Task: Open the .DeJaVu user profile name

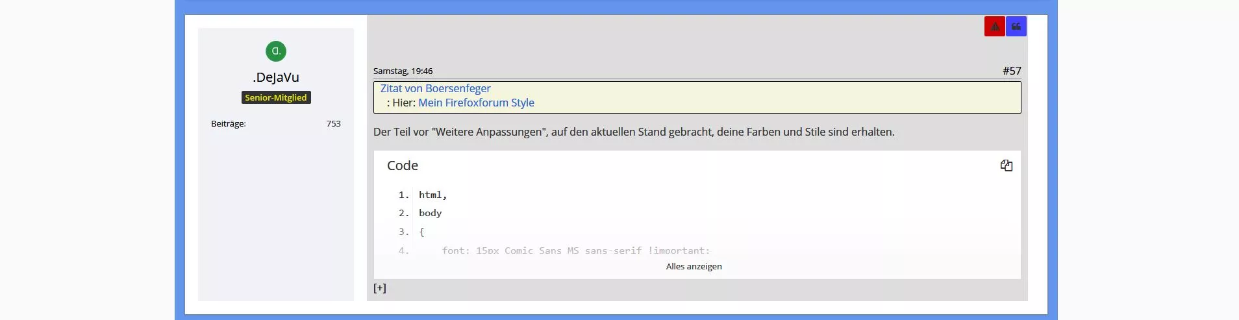Action: (x=276, y=77)
